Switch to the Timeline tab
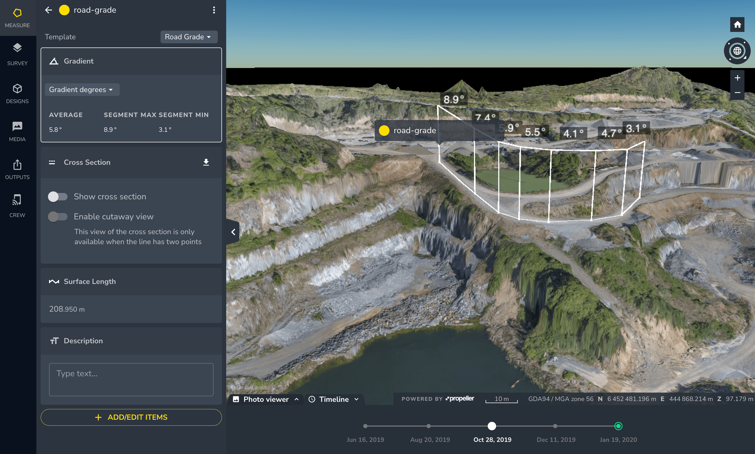The height and width of the screenshot is (454, 755). 334,399
